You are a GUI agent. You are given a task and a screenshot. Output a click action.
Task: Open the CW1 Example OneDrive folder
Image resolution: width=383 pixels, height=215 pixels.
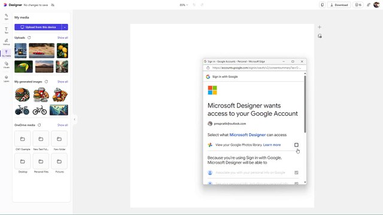point(23,139)
